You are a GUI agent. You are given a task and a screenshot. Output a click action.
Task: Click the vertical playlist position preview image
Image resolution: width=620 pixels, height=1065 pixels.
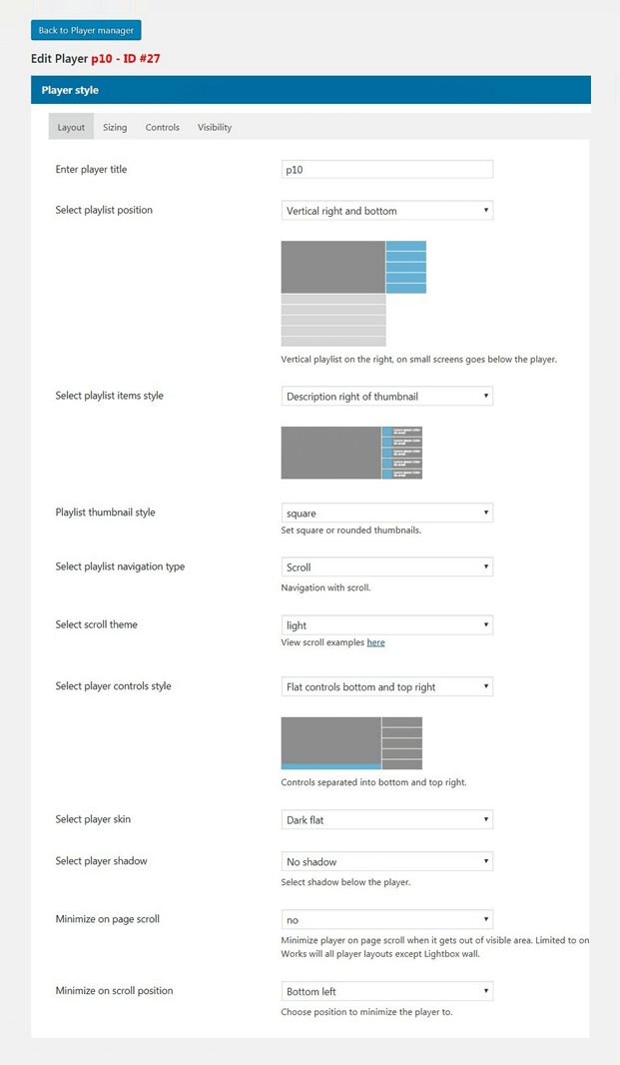click(351, 291)
